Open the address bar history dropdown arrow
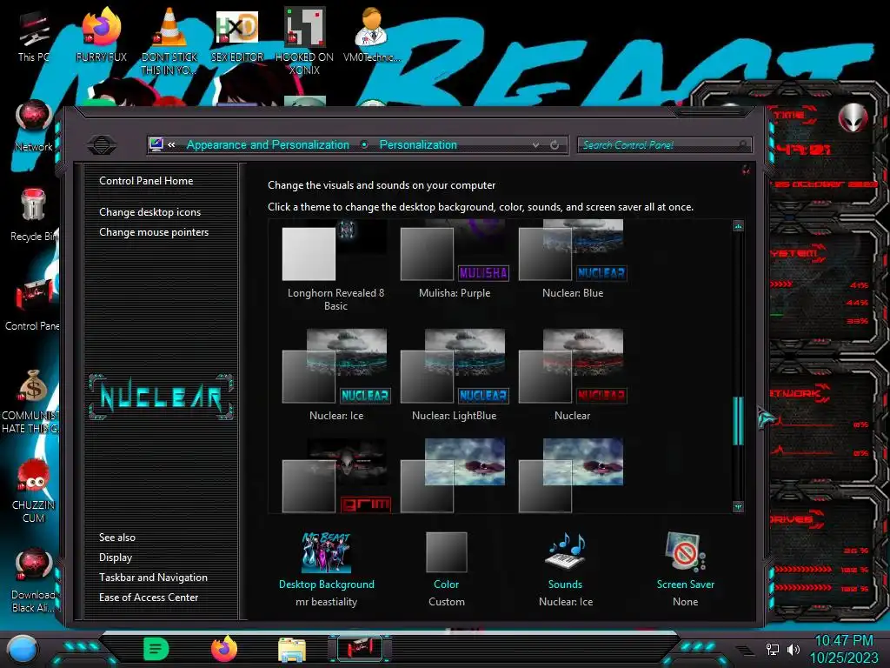 [535, 145]
